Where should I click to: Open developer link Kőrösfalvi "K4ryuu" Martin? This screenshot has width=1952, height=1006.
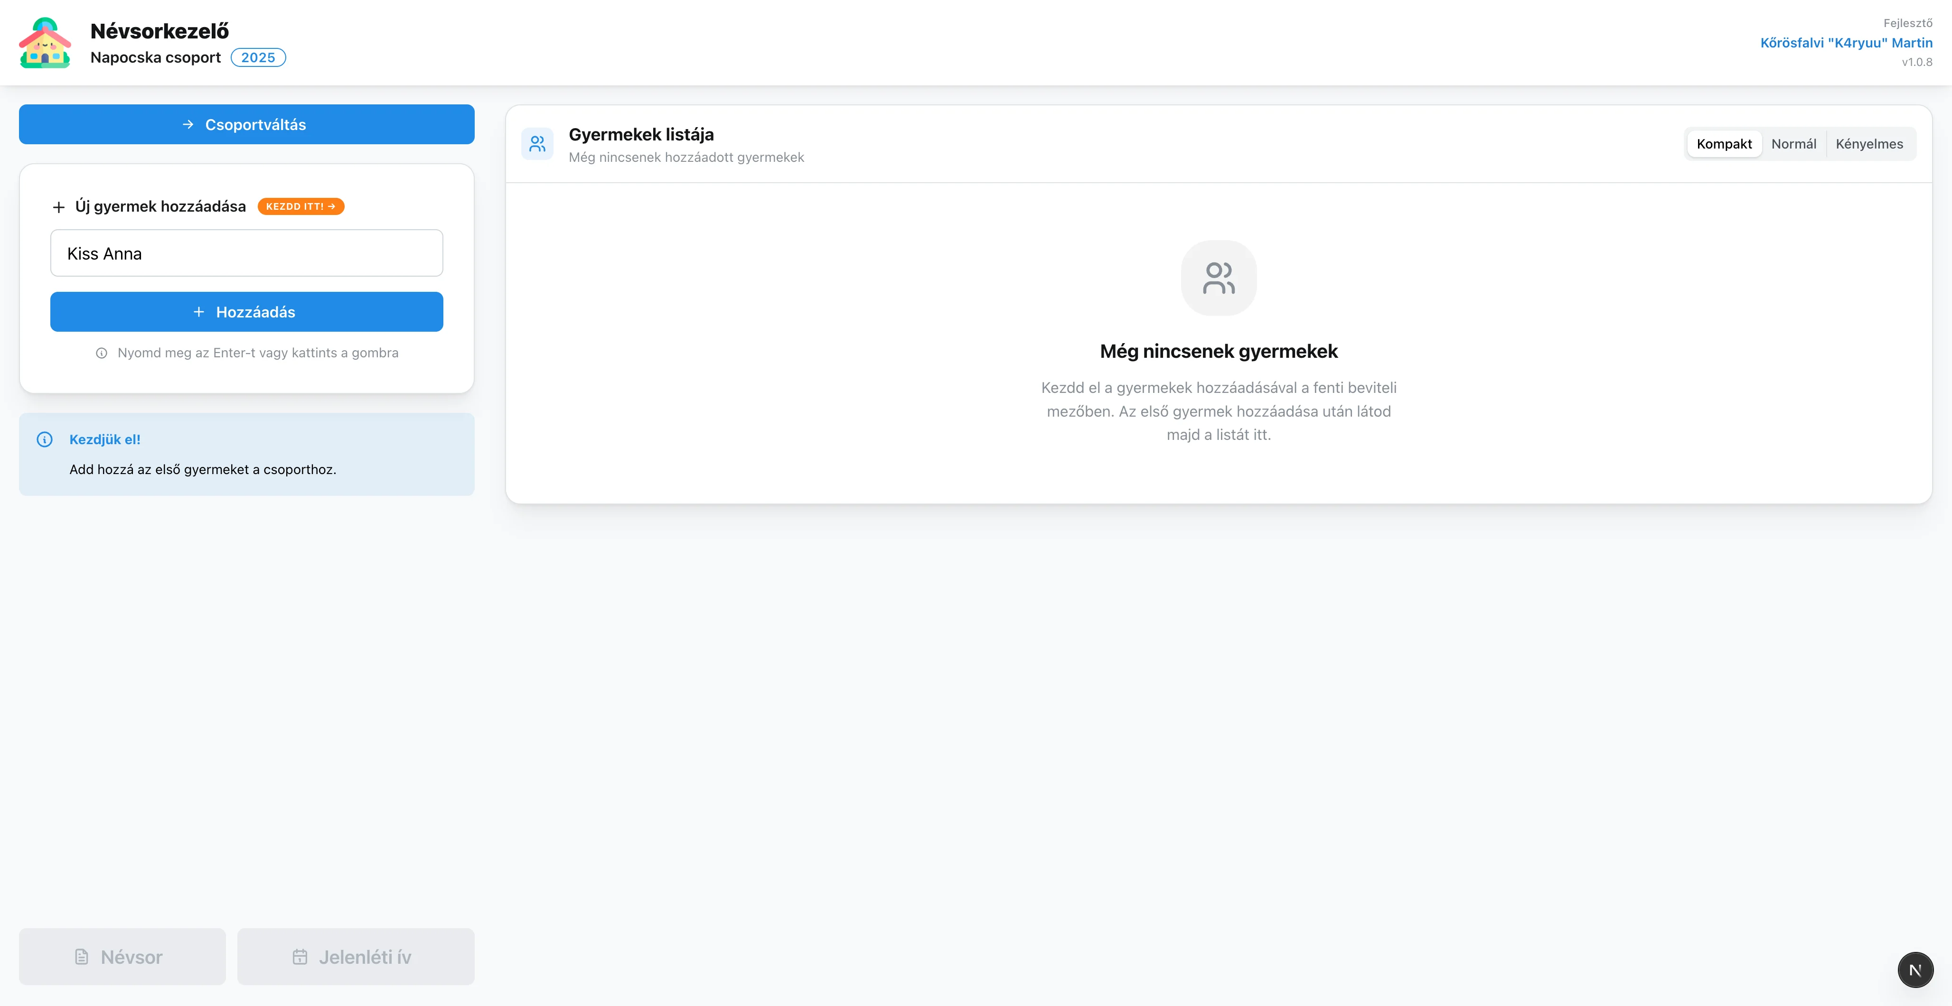[x=1846, y=42]
